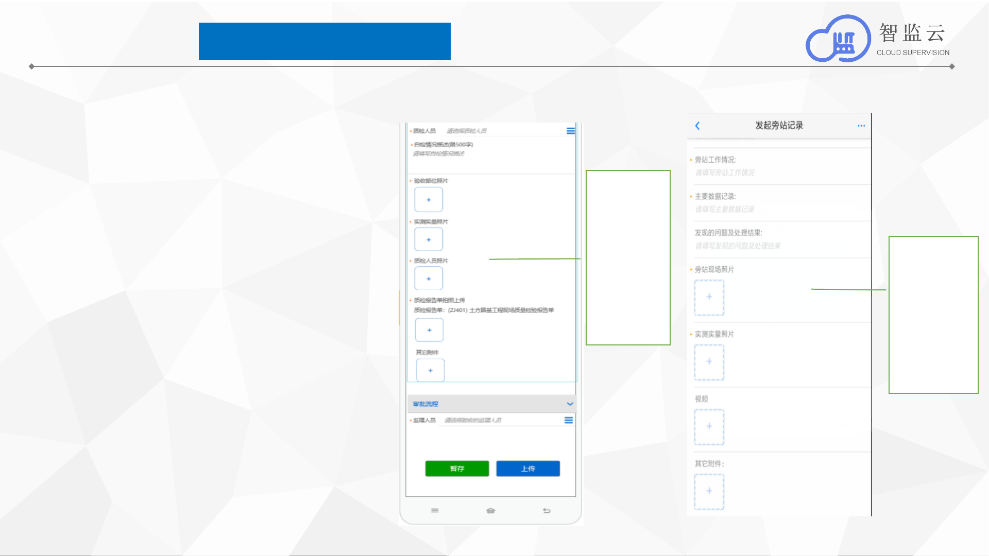The width and height of the screenshot is (989, 556).
Task: Collapse the 审批流程 section chevron
Action: 570,404
